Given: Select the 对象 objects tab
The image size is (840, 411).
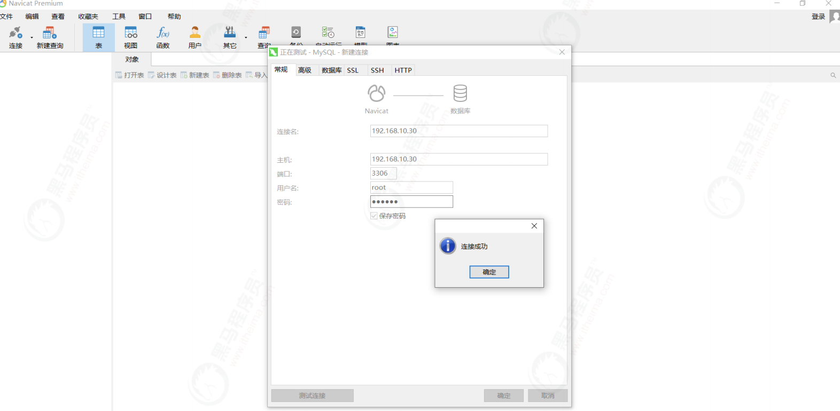Looking at the screenshot, I should coord(132,59).
